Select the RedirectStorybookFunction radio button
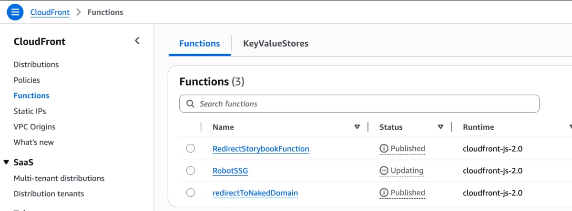The height and width of the screenshot is (211, 572). coord(191,149)
